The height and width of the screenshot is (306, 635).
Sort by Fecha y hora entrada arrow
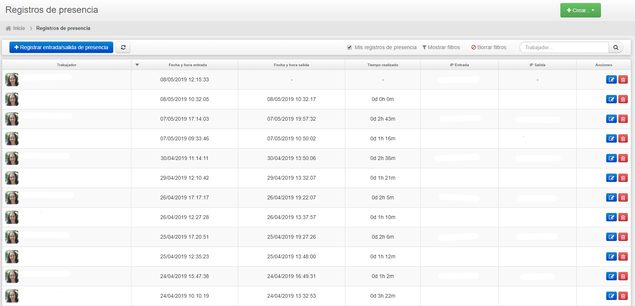click(x=137, y=65)
